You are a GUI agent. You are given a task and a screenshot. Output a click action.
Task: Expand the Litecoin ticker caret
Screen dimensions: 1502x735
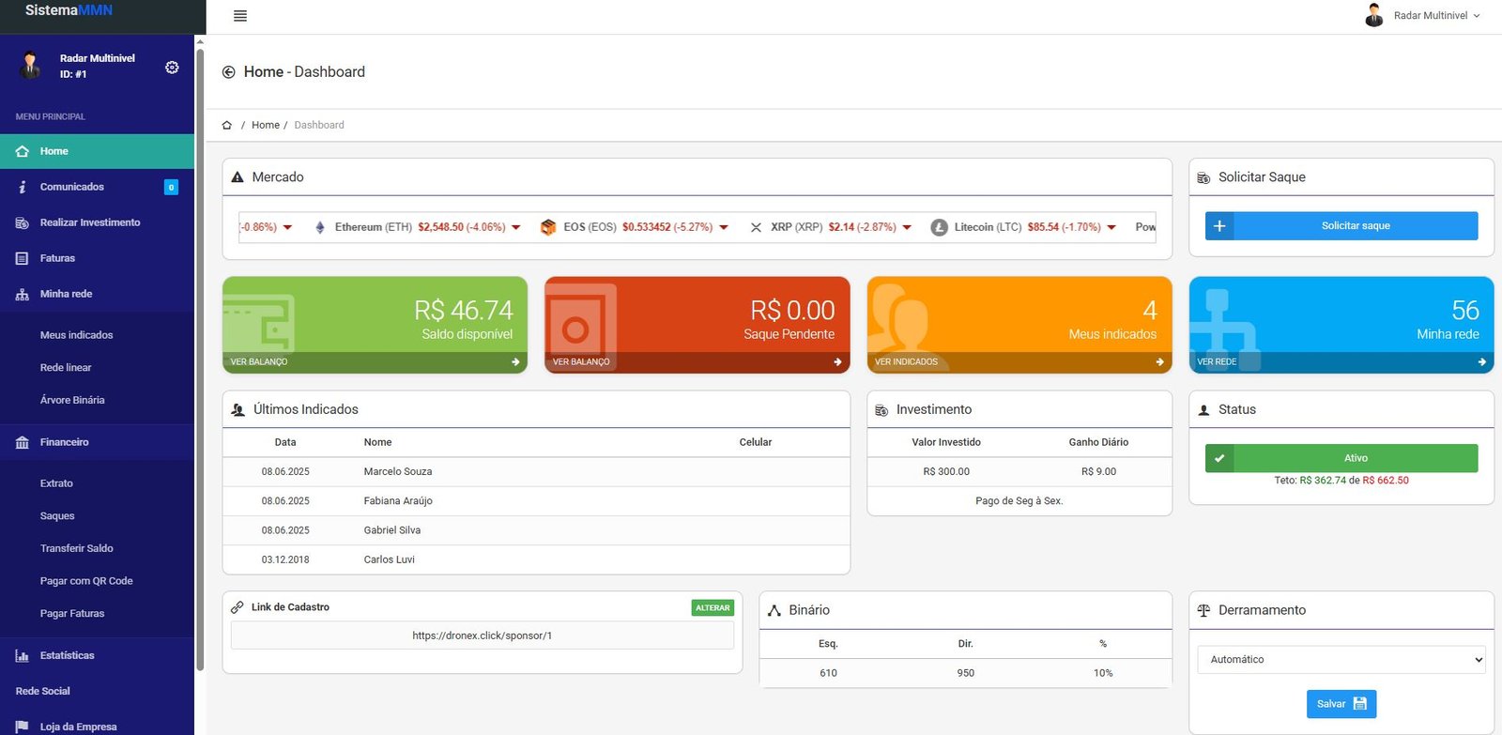[x=1111, y=227]
